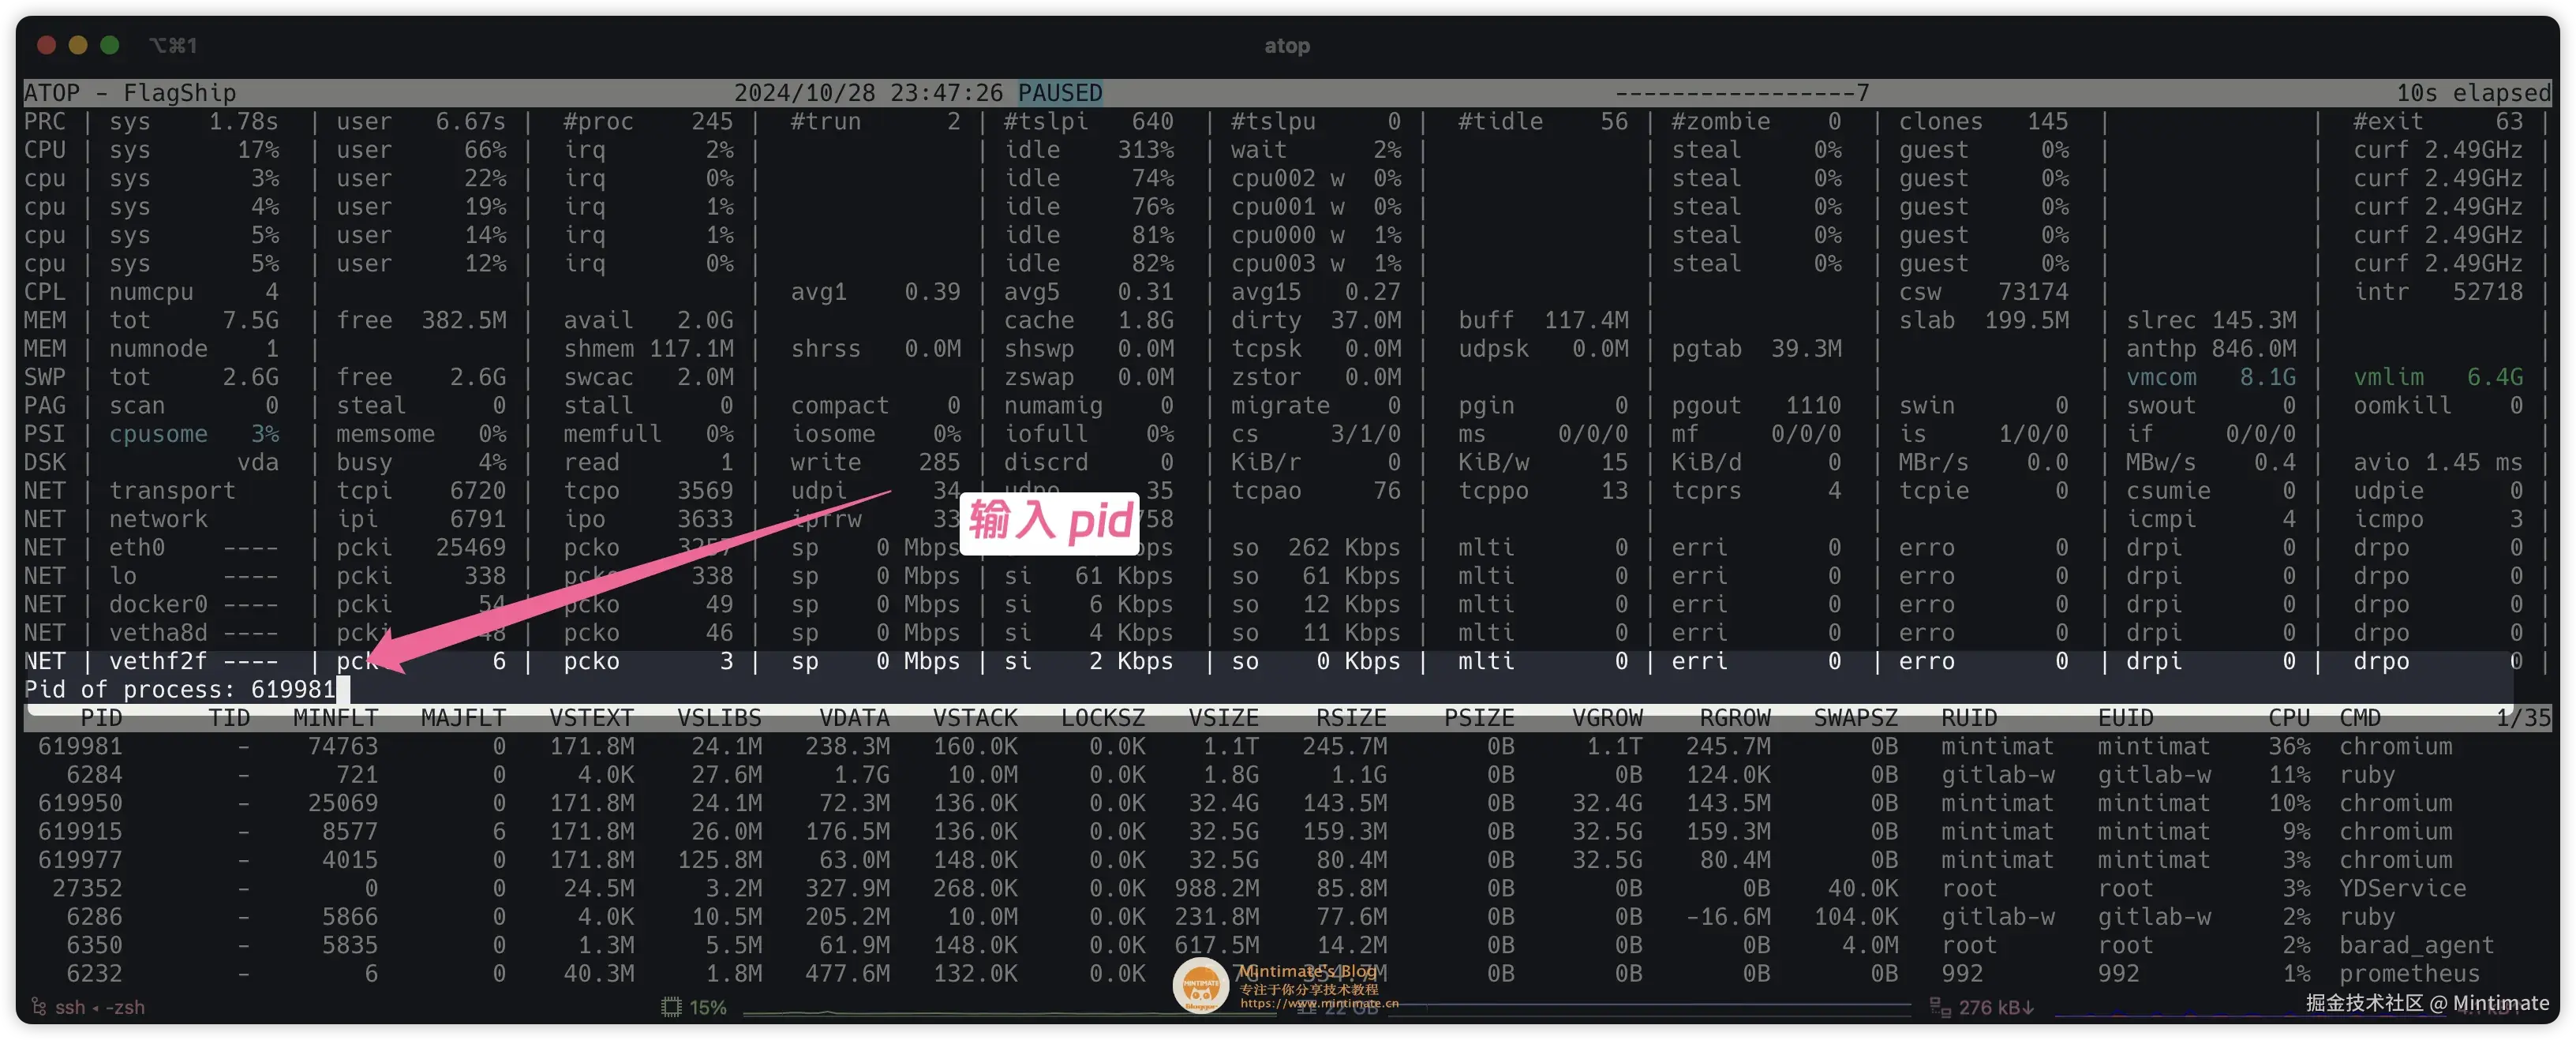Click the pink 输入 pid callout badge
This screenshot has height=1040, width=2576.
tap(1048, 522)
